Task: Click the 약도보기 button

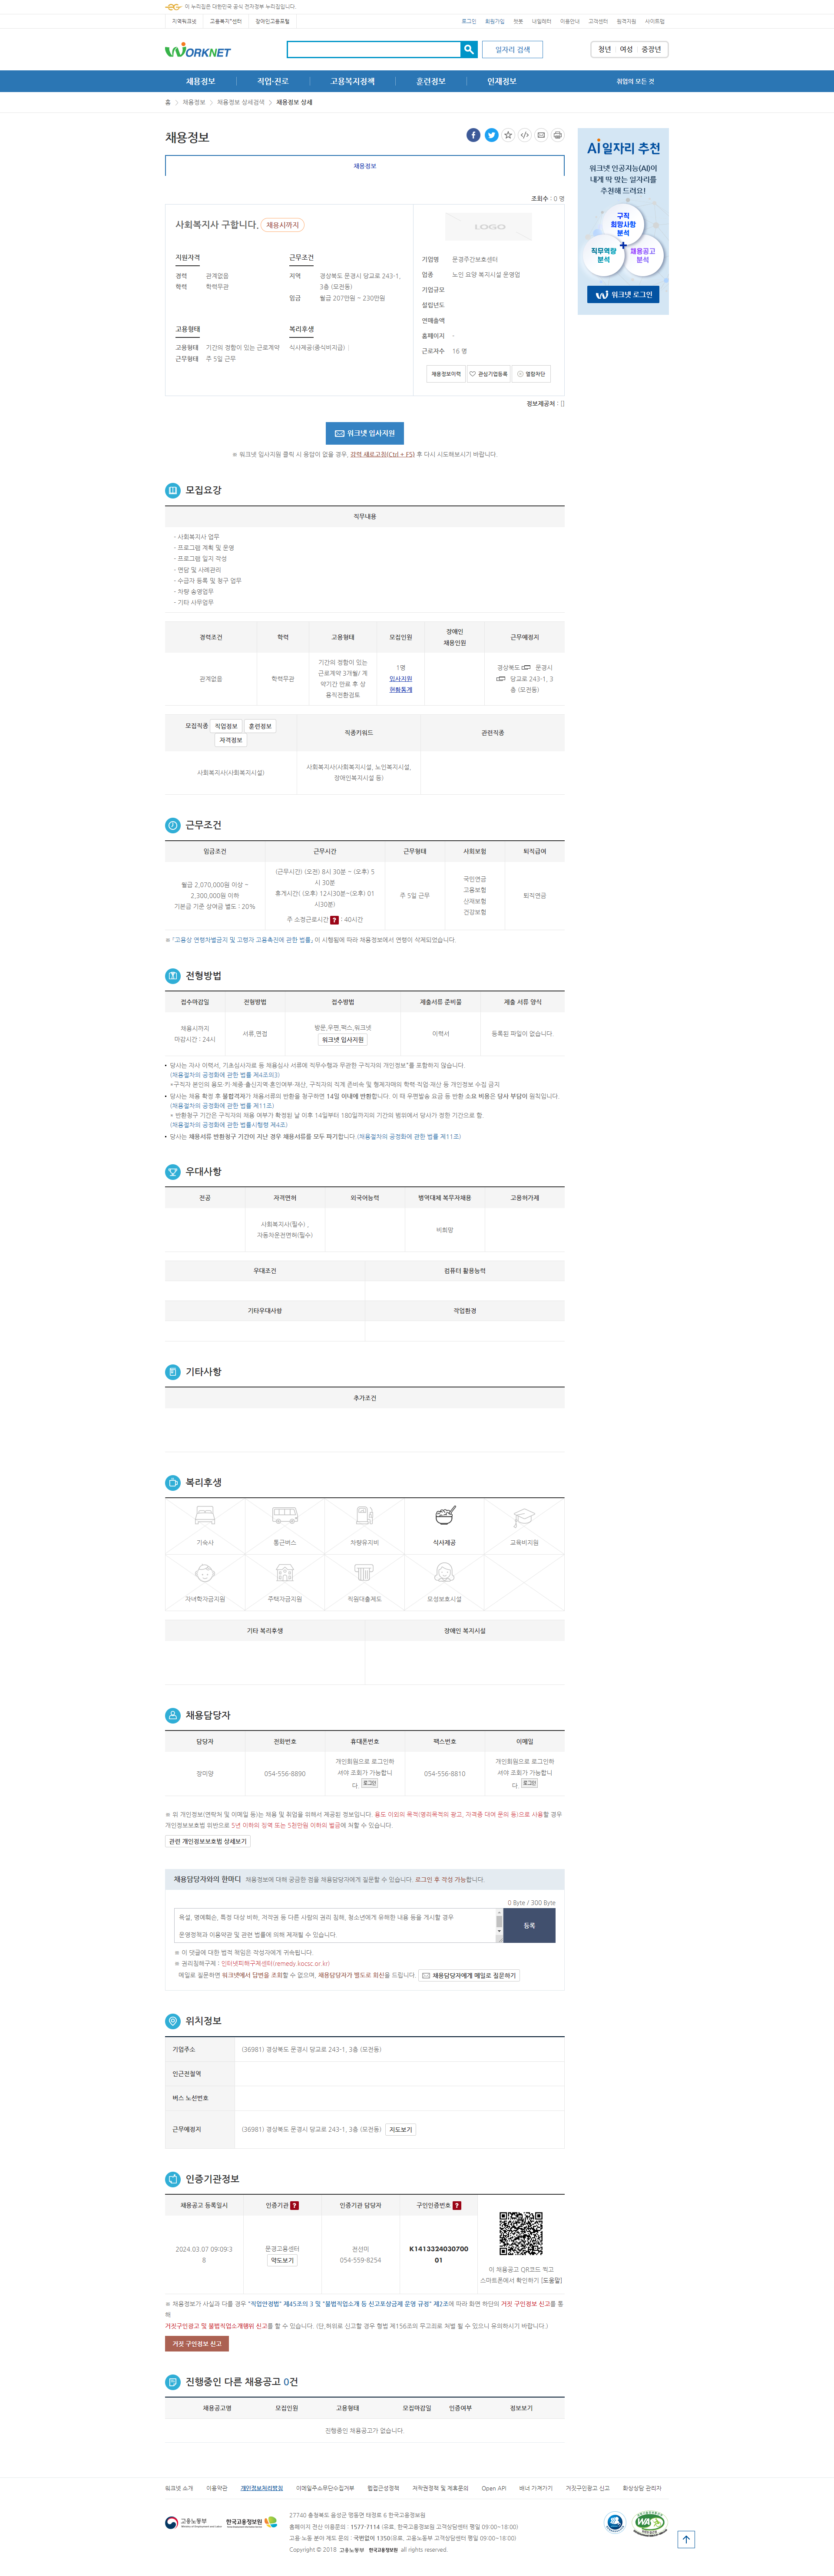Action: click(x=282, y=2260)
